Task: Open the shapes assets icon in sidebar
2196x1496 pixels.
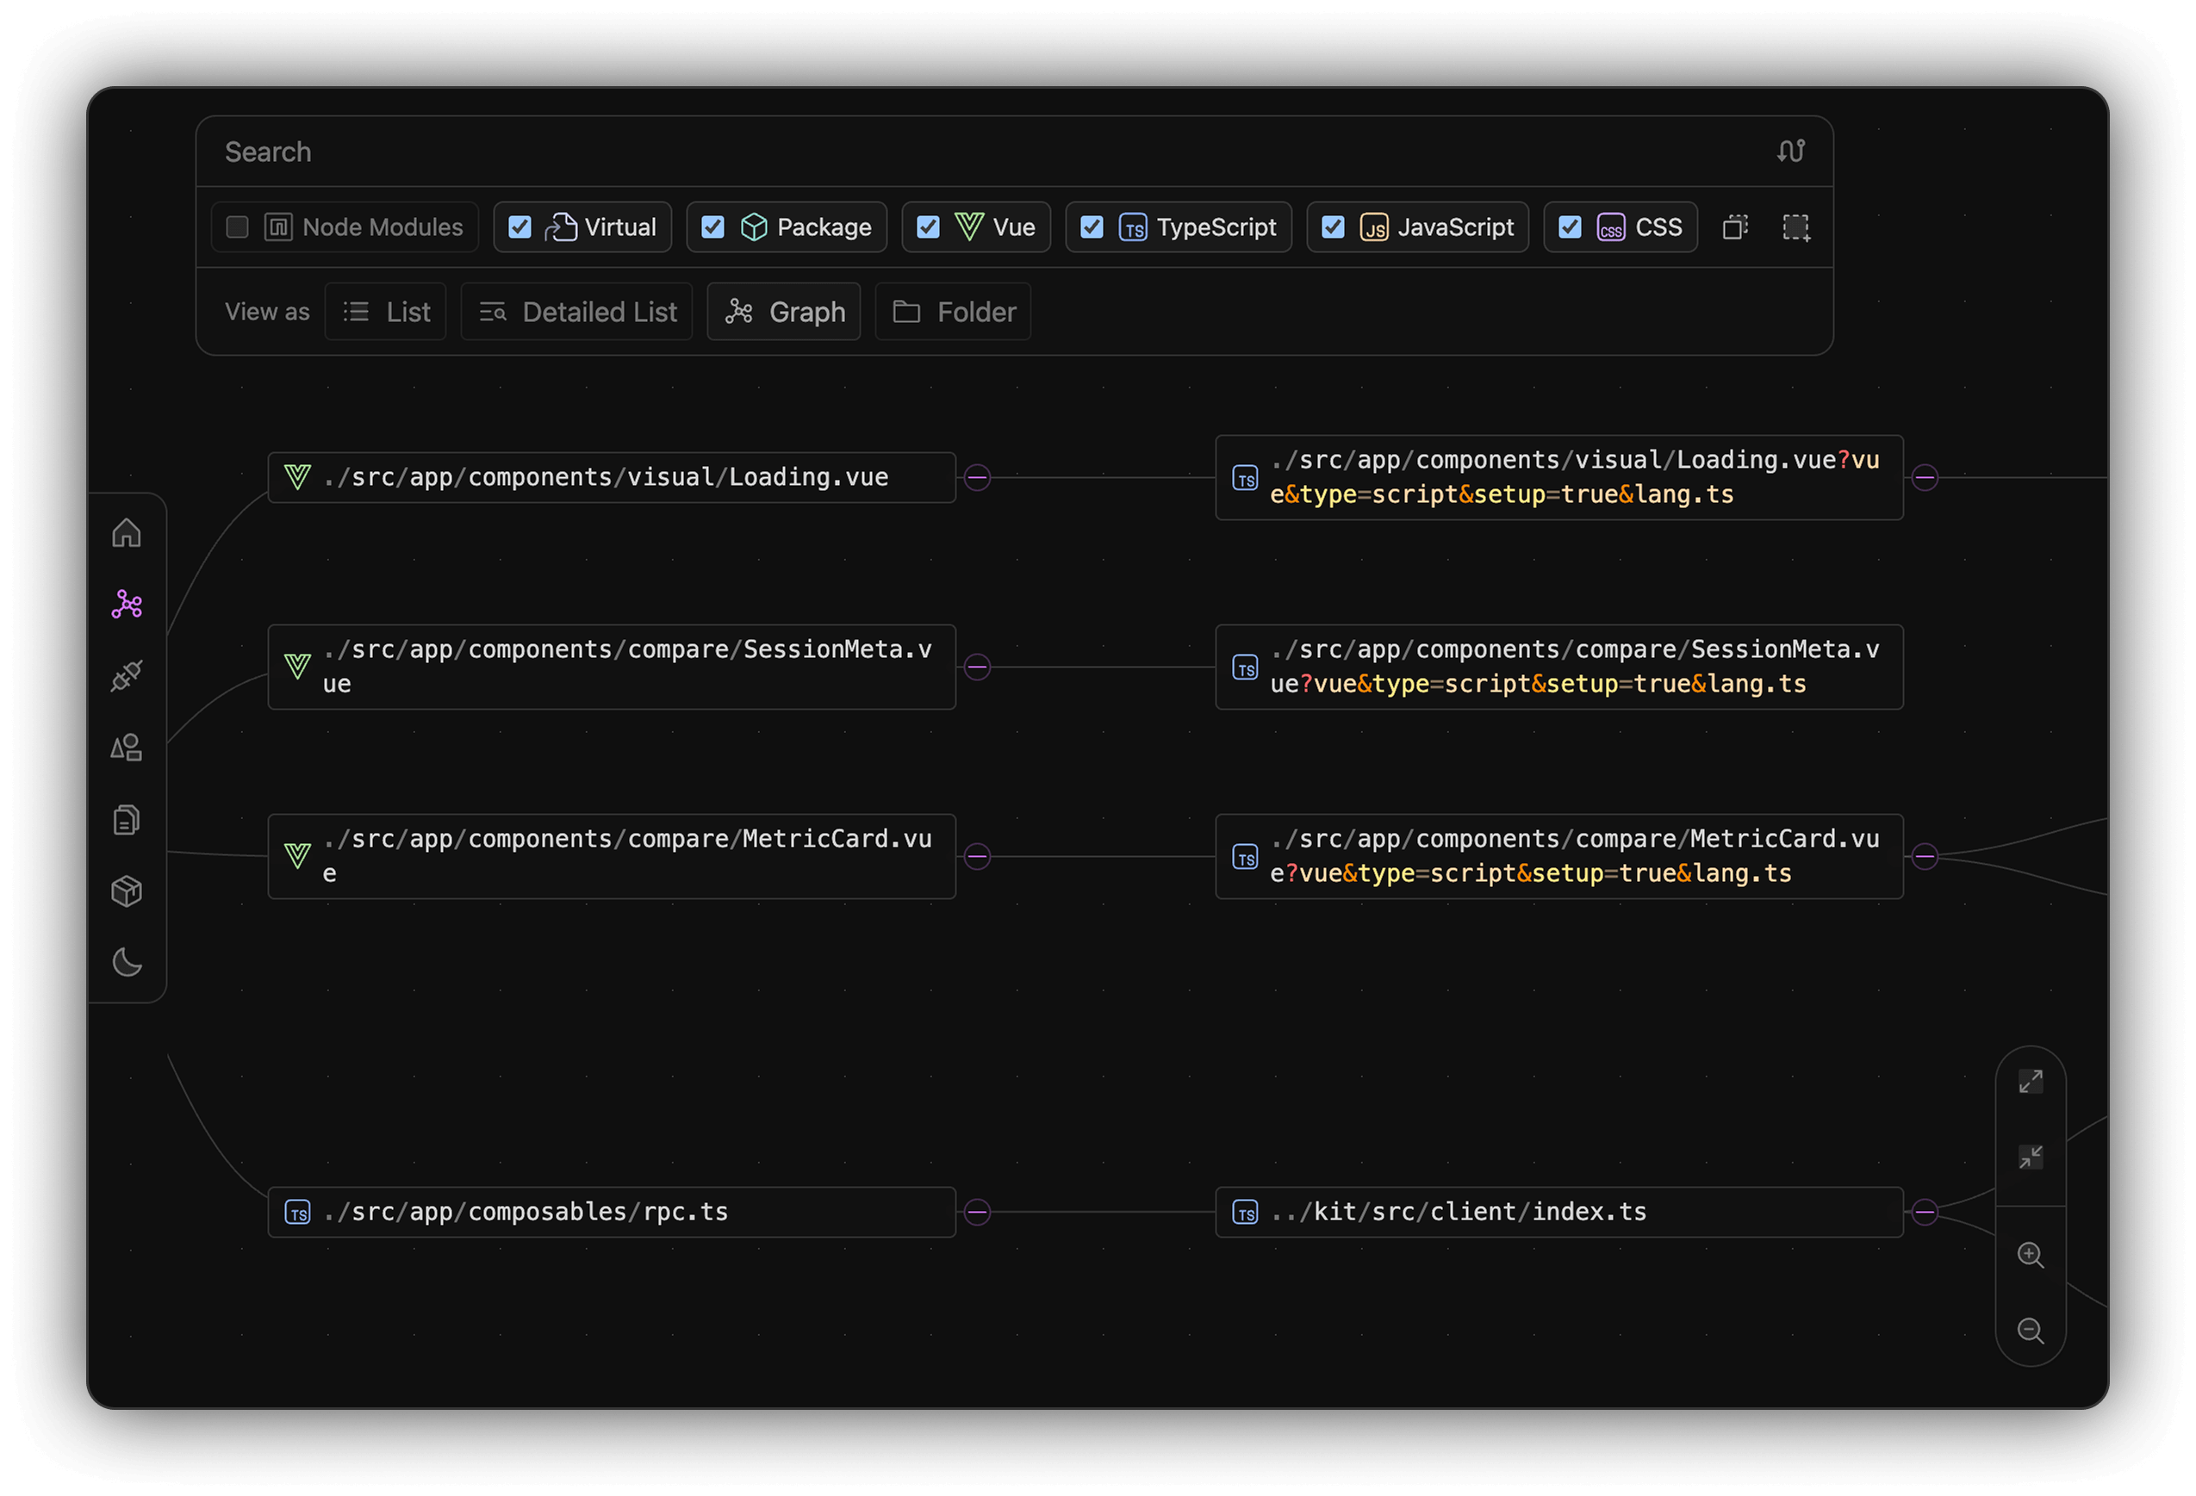Action: point(127,748)
